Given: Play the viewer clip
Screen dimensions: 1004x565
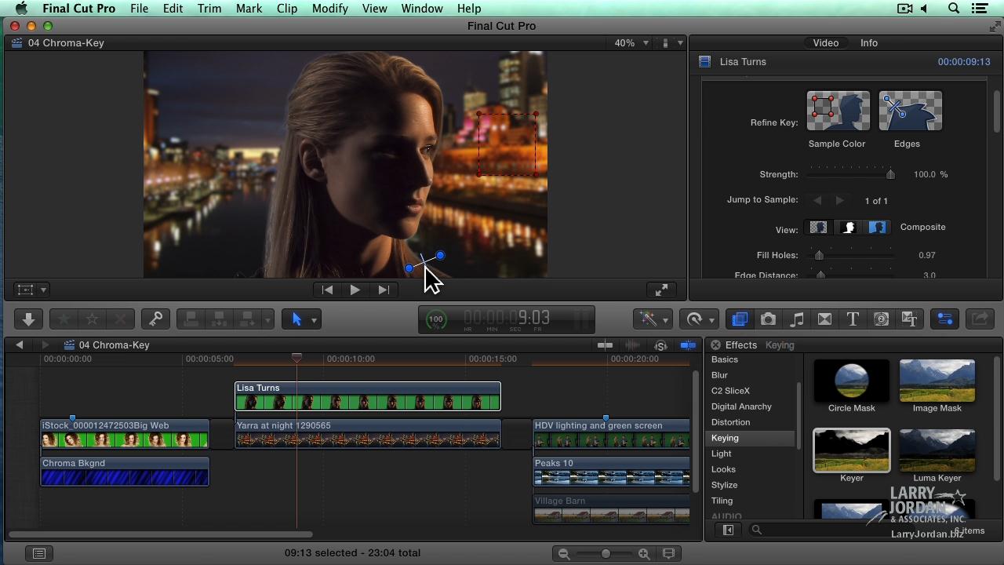Looking at the screenshot, I should point(355,290).
